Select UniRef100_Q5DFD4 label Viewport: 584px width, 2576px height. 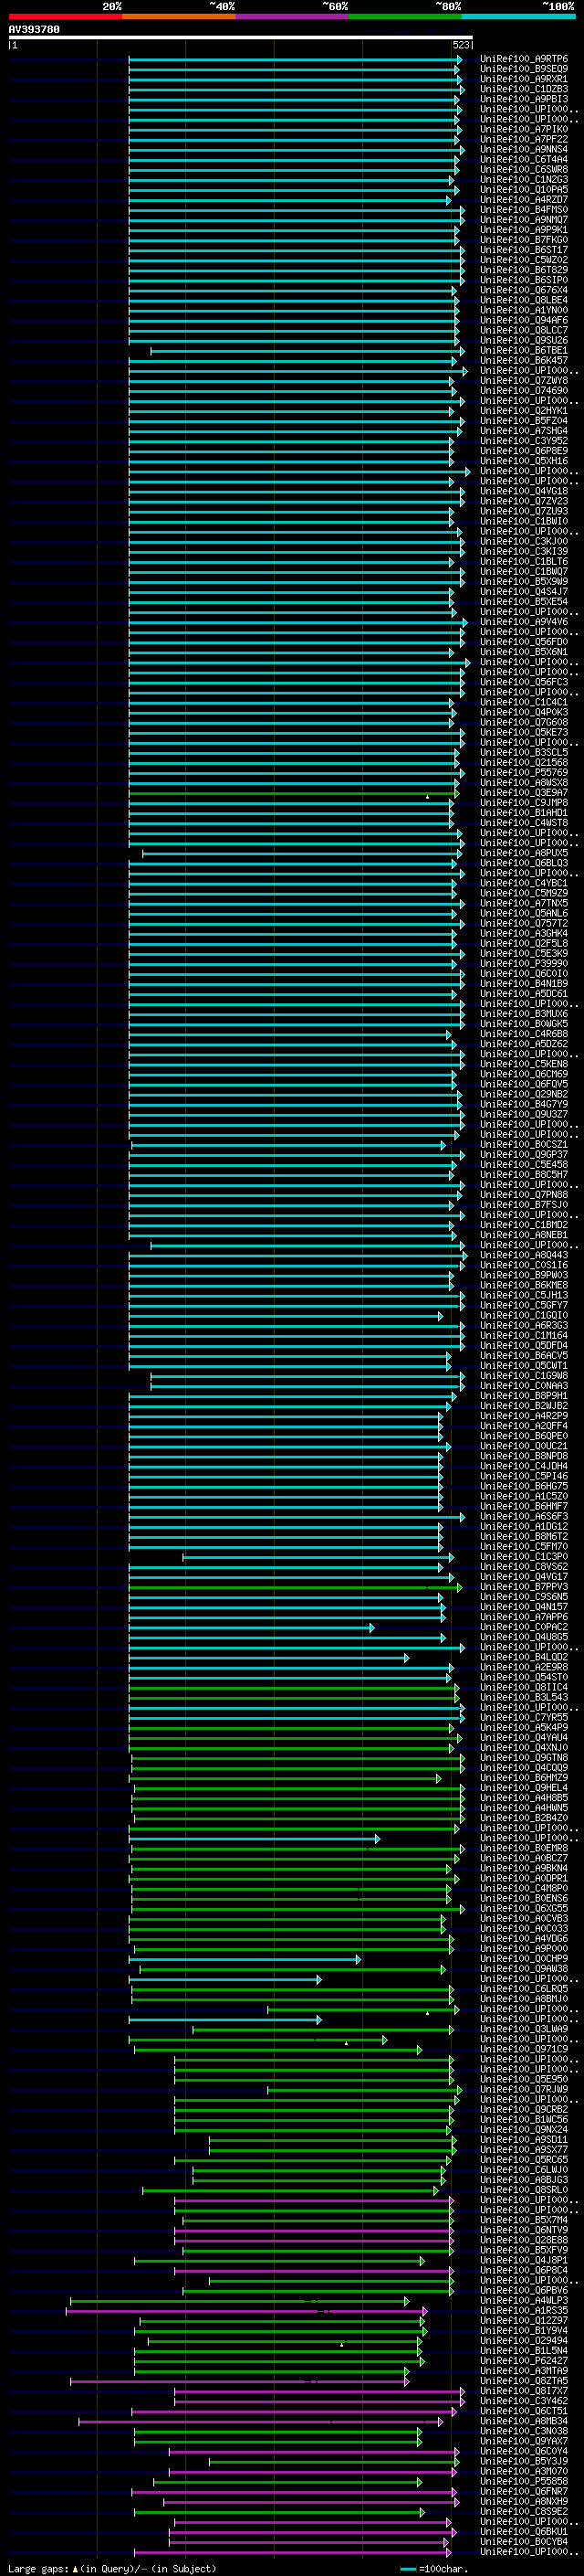pyautogui.click(x=524, y=1345)
